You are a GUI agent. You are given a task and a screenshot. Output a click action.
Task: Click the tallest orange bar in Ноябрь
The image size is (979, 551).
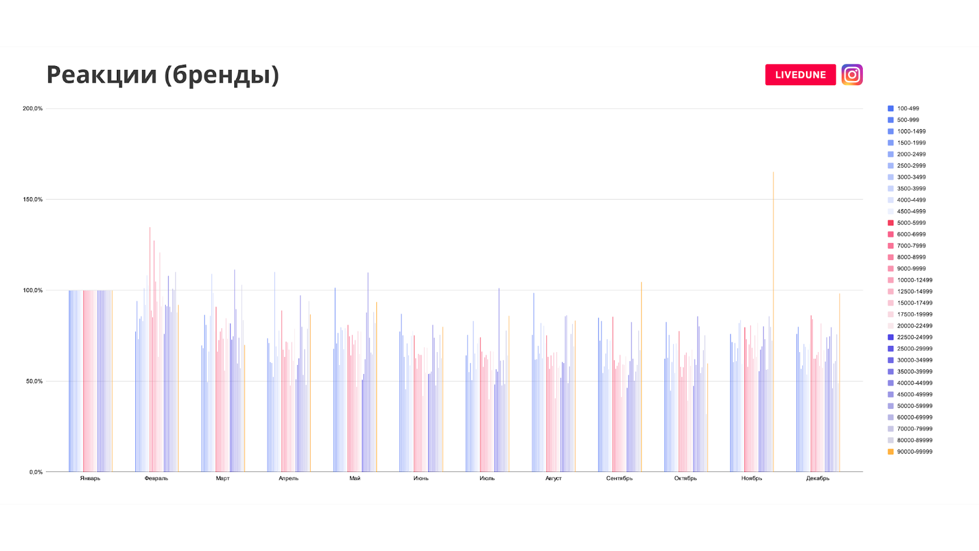click(773, 321)
